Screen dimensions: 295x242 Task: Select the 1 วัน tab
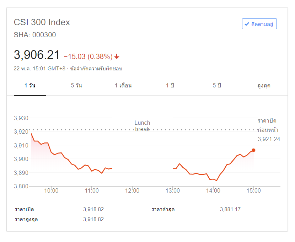pos(30,86)
